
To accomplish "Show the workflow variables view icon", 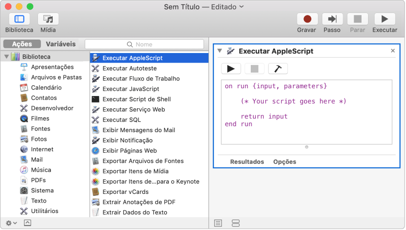I will click(236, 223).
